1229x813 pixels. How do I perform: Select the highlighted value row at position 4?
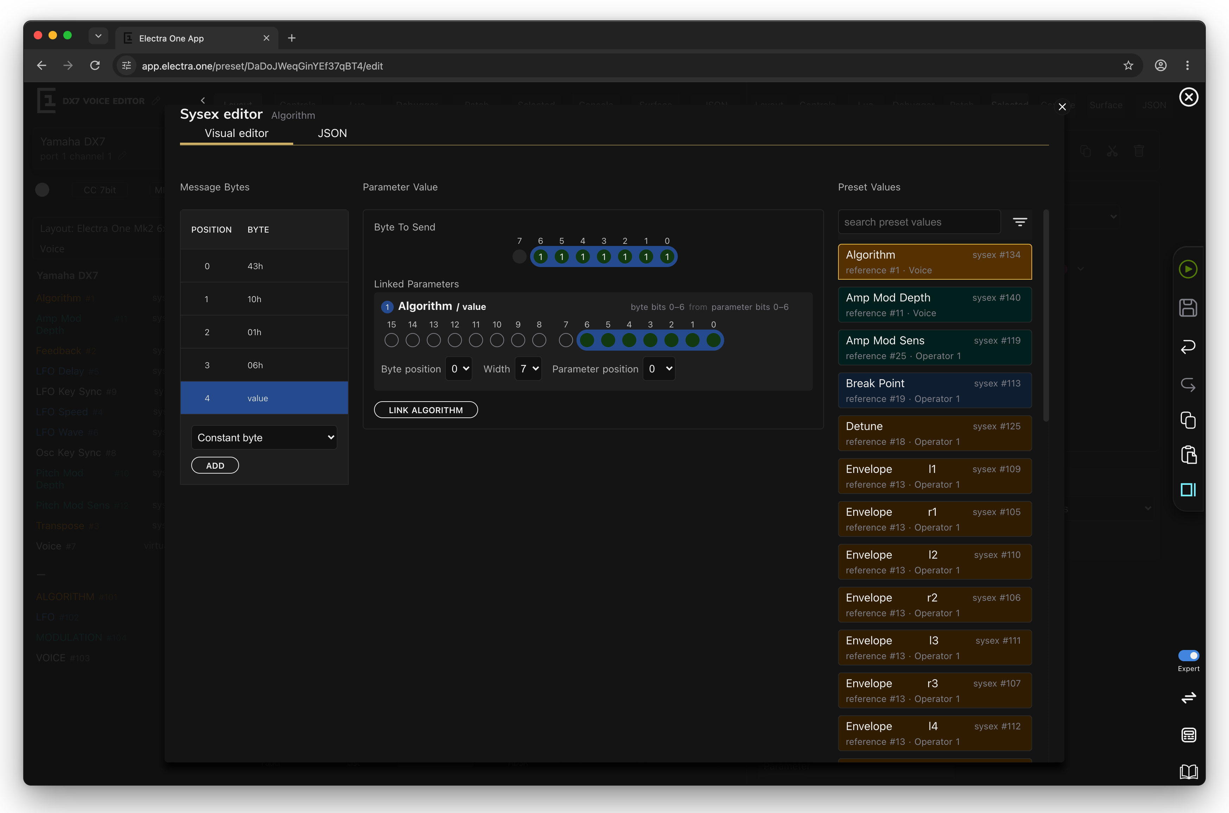(x=264, y=398)
